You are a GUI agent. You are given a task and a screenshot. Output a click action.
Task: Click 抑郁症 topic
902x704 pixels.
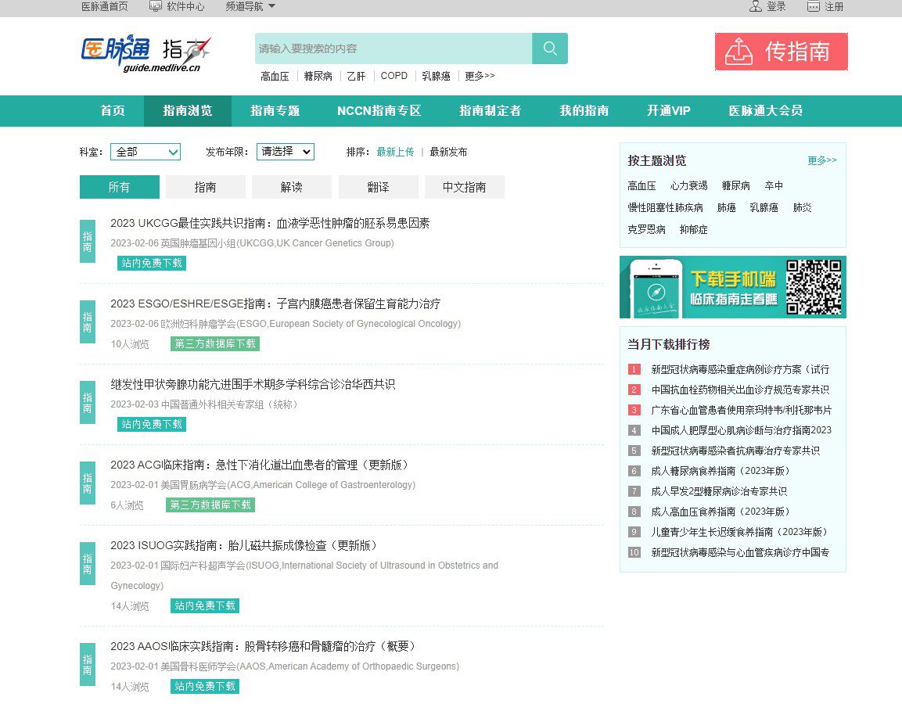point(693,229)
